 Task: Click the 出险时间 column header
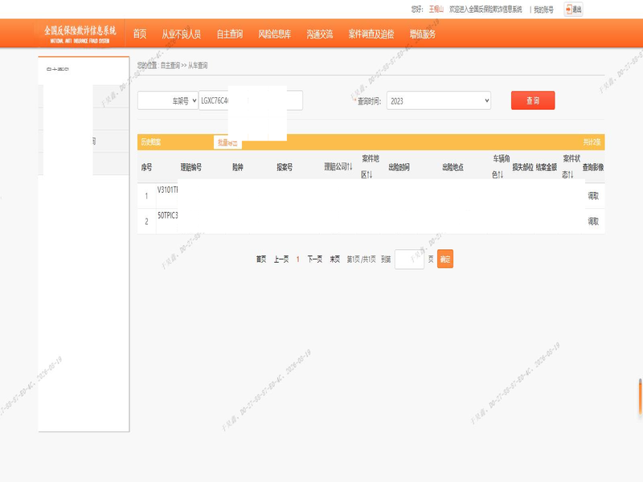[399, 167]
